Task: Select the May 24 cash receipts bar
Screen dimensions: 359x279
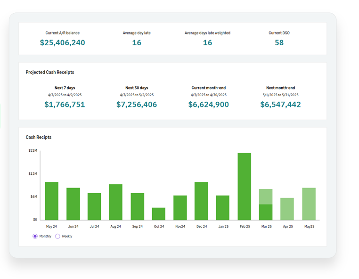Action: [x=51, y=201]
